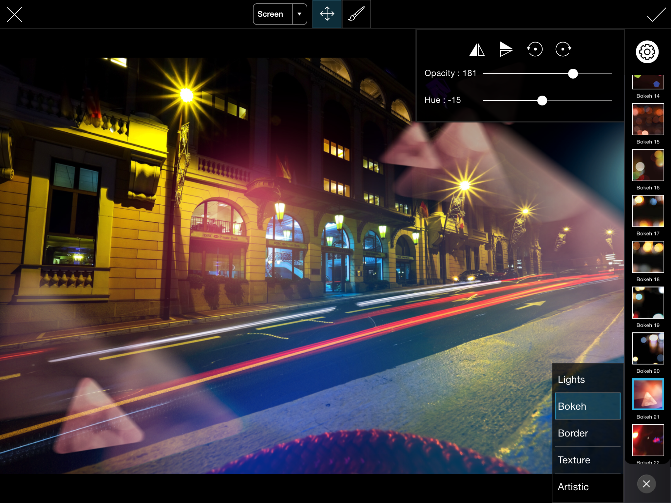Rotate the effect counter-clockwise
The width and height of the screenshot is (671, 503).
tap(535, 49)
